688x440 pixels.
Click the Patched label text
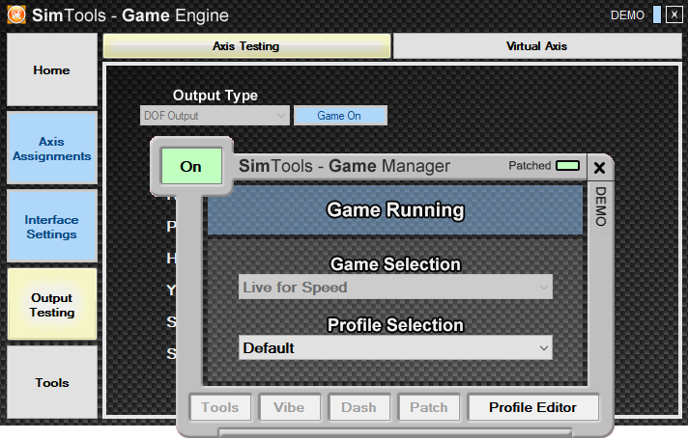530,166
